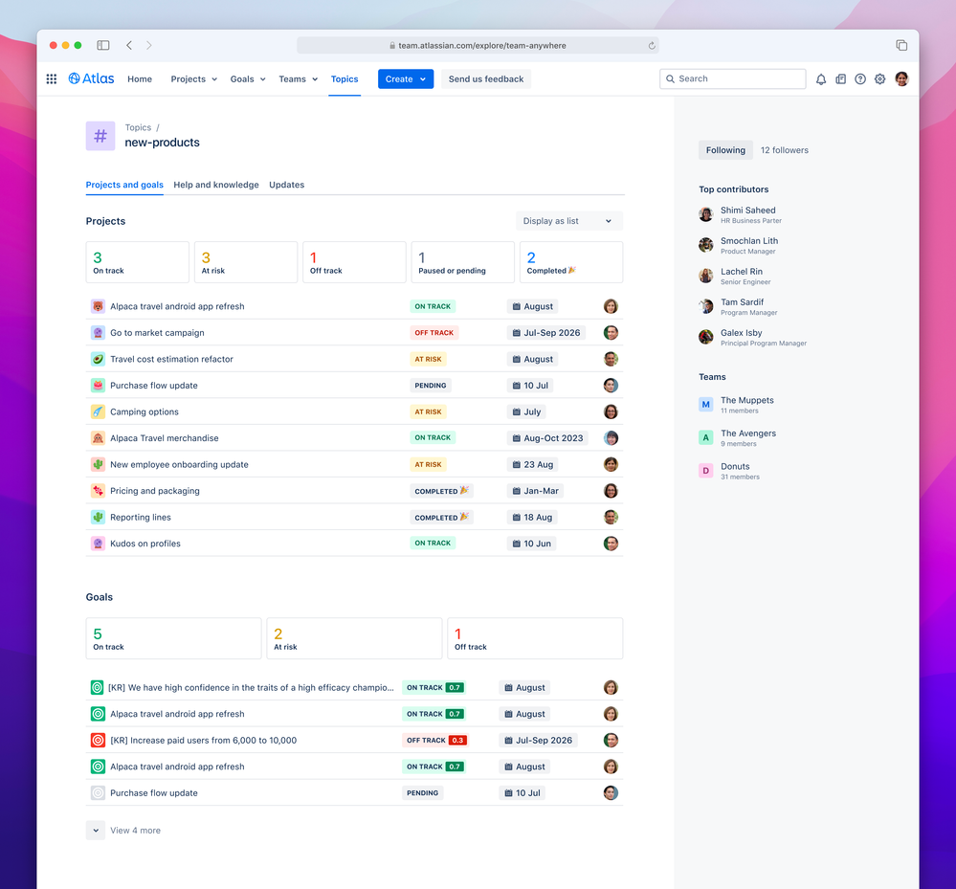The image size is (956, 889).
Task: Switch to the Help and knowledge tab
Action: [x=216, y=185]
